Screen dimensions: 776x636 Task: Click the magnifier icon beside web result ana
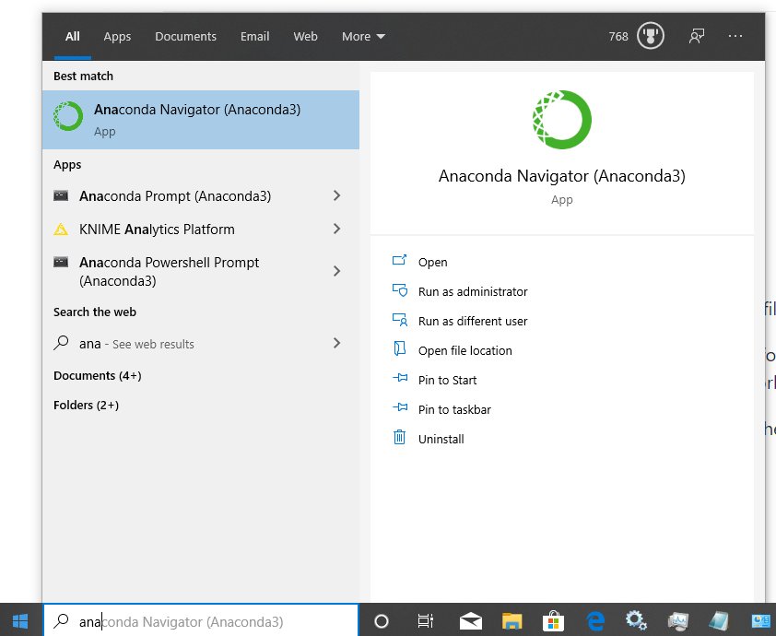(x=61, y=343)
